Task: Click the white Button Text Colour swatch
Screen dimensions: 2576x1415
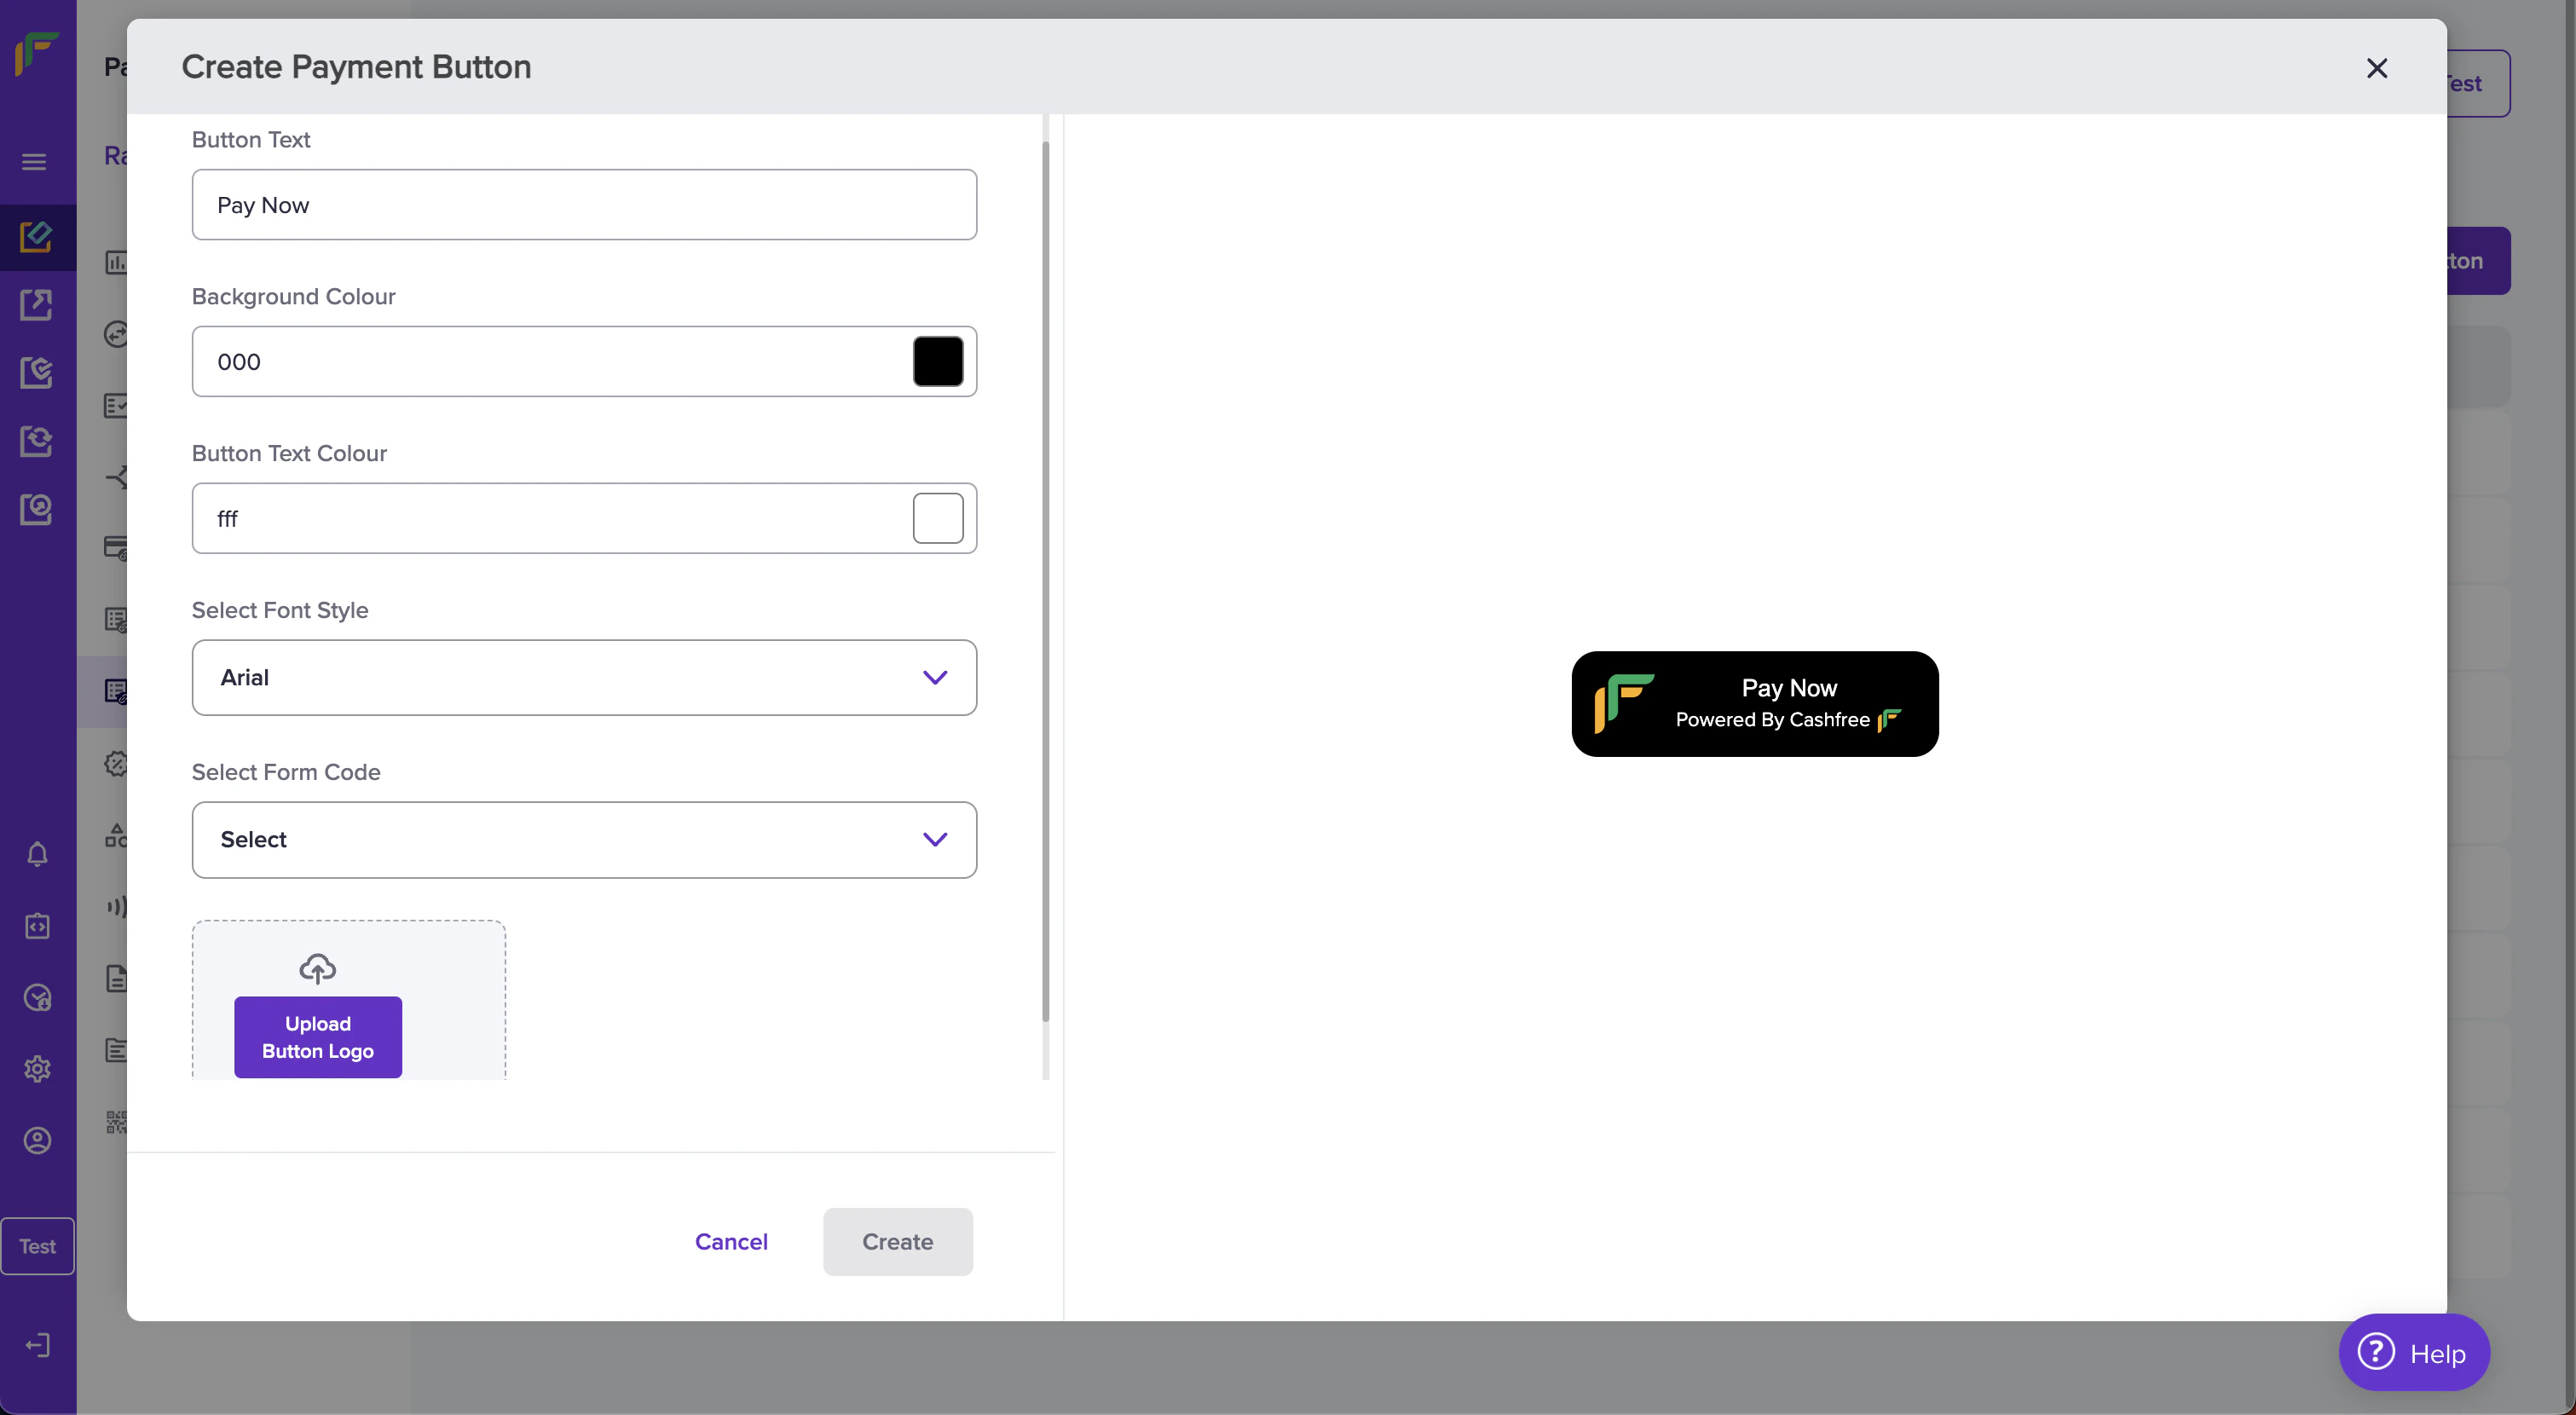Action: [937, 518]
